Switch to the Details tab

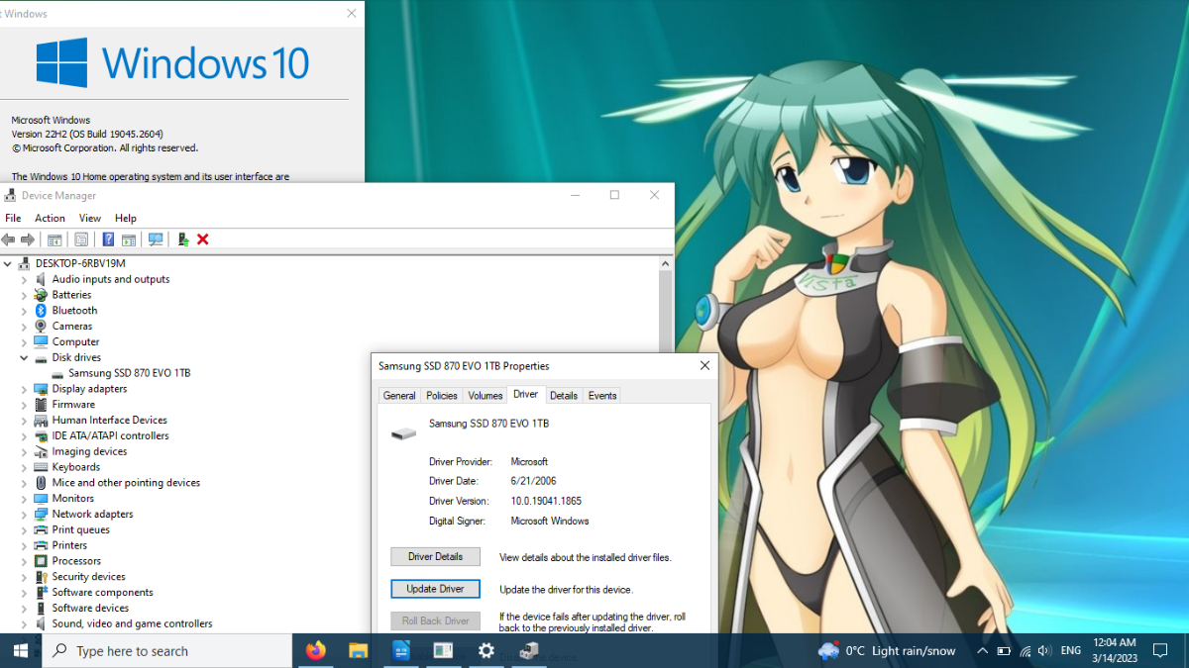point(564,395)
